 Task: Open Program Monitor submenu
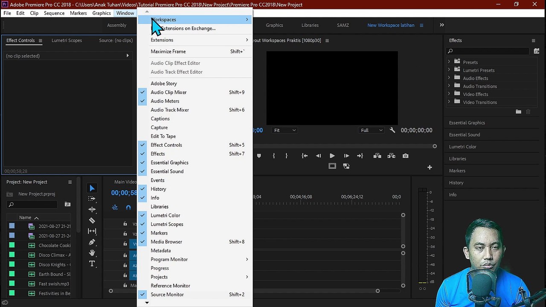click(195, 259)
